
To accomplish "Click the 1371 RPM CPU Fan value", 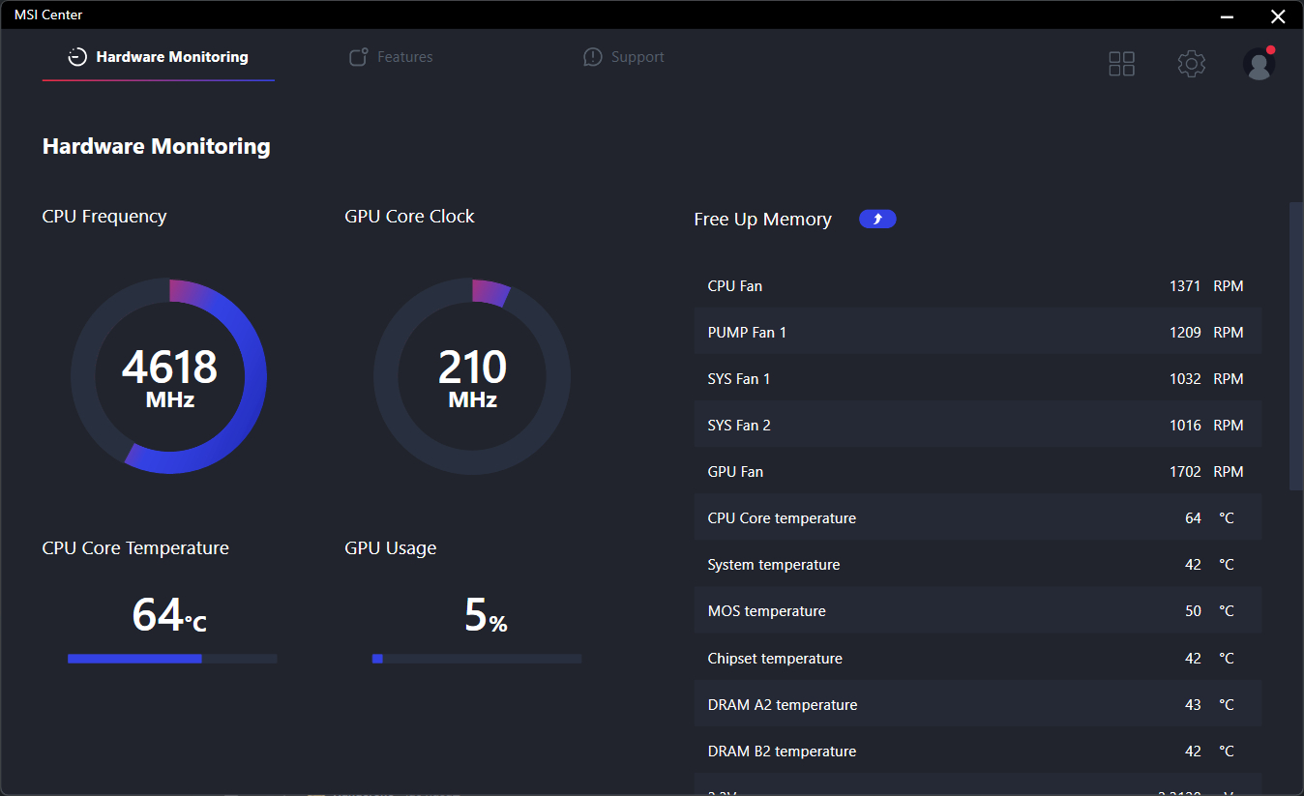I will pyautogui.click(x=1206, y=286).
